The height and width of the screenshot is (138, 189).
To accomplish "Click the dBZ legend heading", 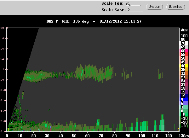I will tap(184, 30).
